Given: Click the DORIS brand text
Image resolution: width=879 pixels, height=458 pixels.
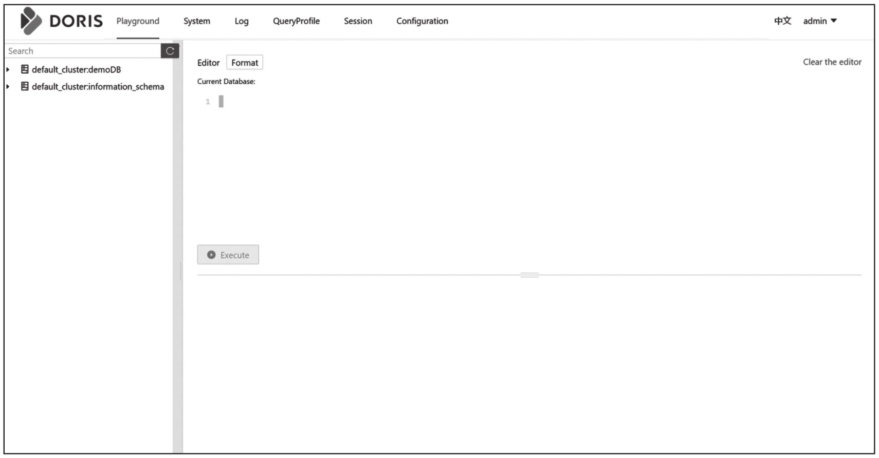Looking at the screenshot, I should tap(76, 21).
